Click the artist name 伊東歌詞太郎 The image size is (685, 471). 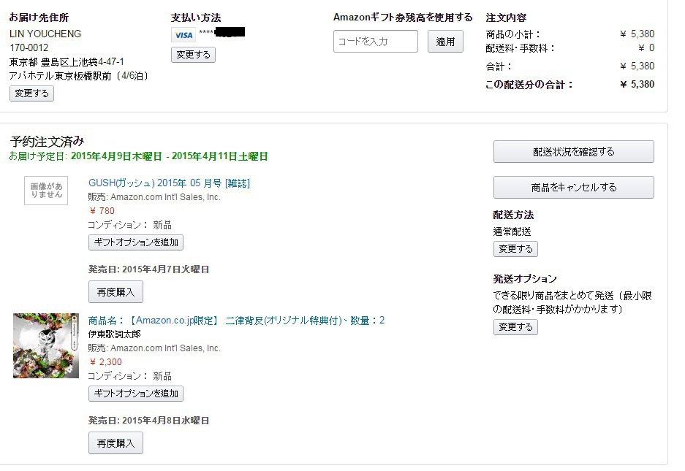click(114, 334)
